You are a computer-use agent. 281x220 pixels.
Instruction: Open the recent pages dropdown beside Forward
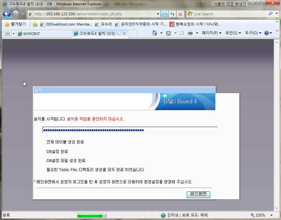[x=23, y=14]
